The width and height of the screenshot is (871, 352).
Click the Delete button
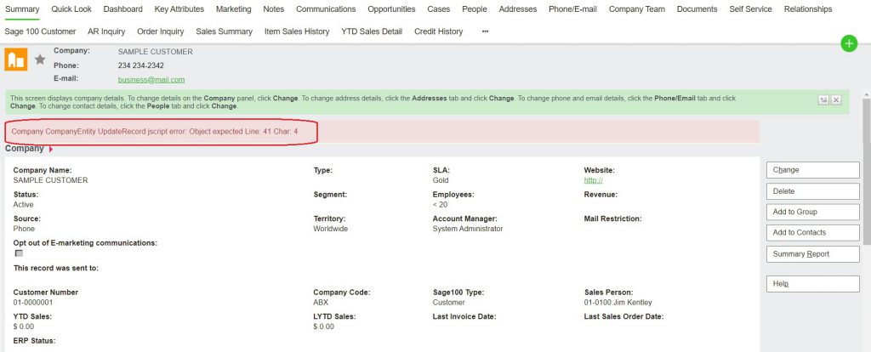pyautogui.click(x=812, y=191)
